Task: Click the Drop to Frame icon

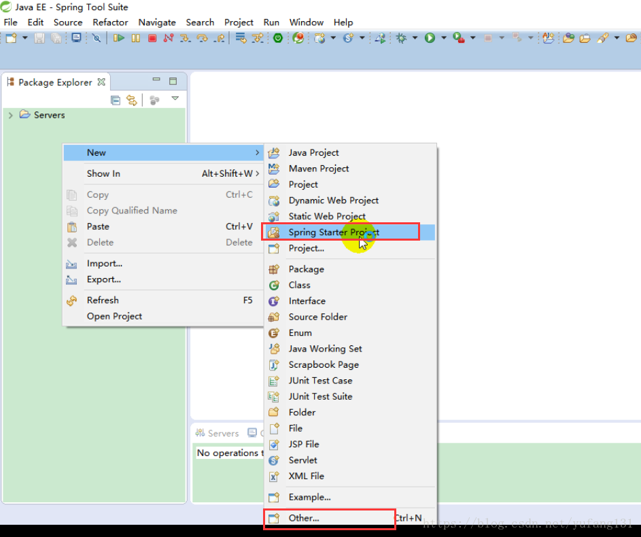Action: click(241, 38)
